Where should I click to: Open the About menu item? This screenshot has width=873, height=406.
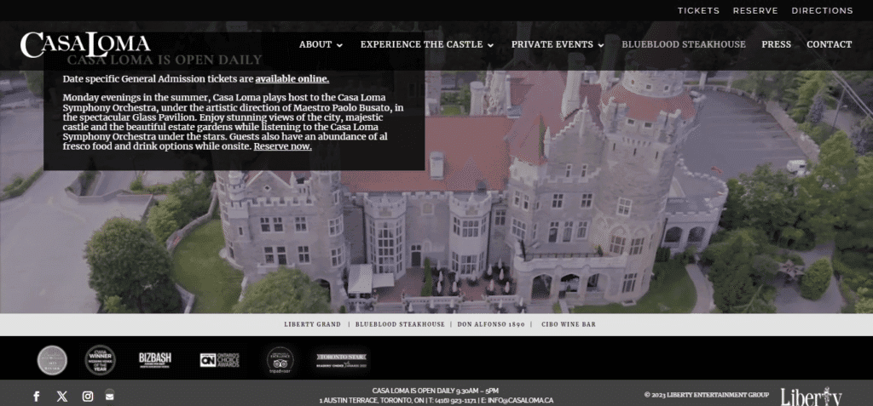click(315, 44)
